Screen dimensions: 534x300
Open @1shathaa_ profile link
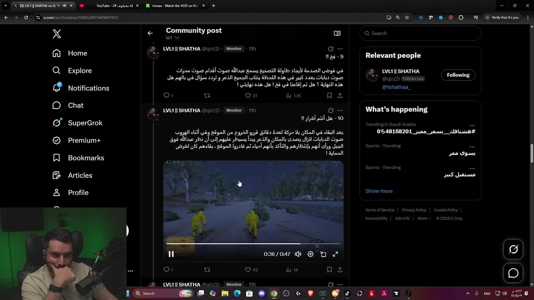(x=396, y=87)
